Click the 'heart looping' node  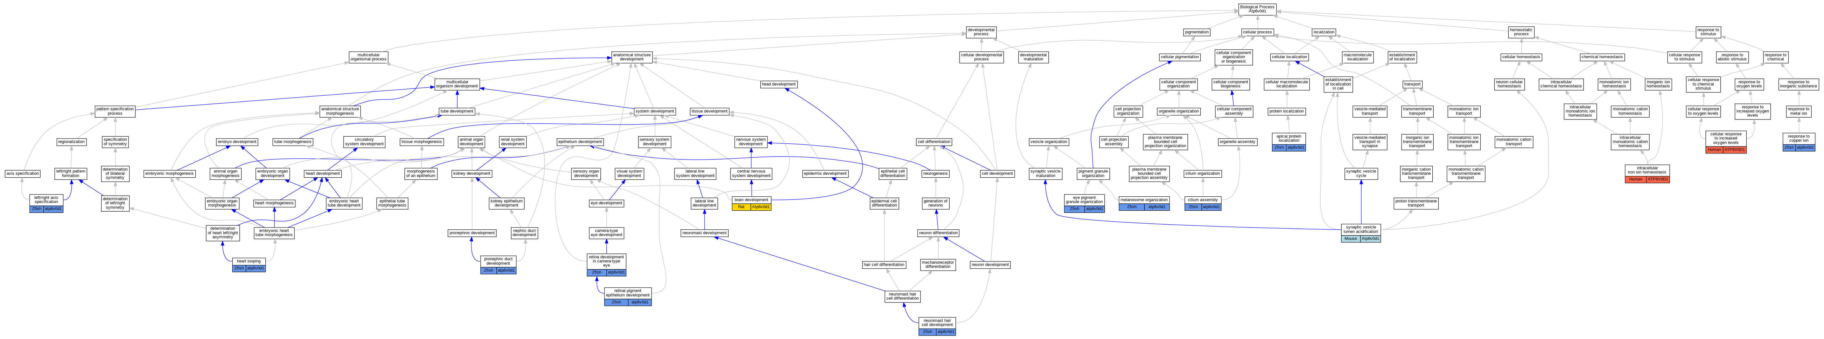249,261
